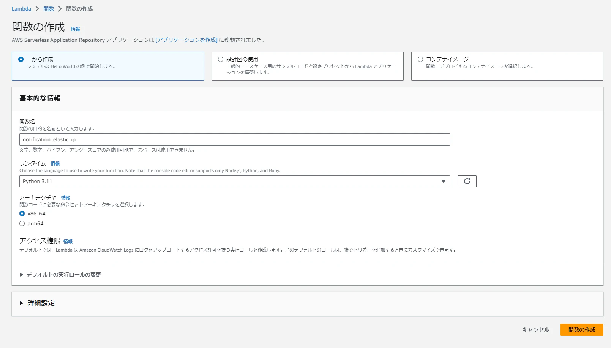Click the runtime list refresh icon button

[x=467, y=181]
